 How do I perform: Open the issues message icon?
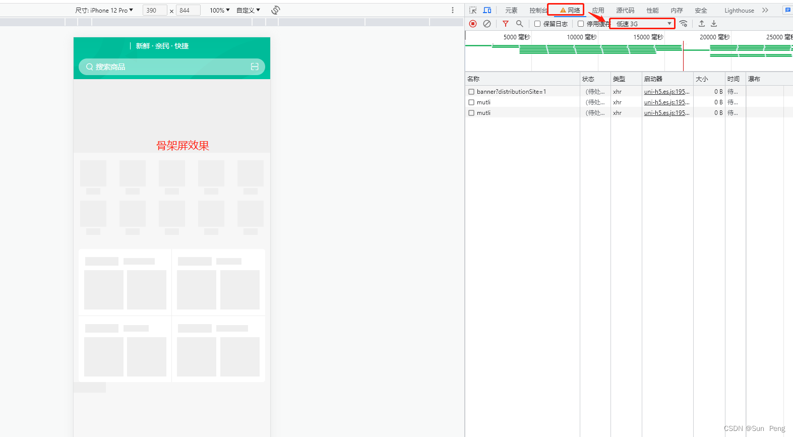(x=787, y=10)
